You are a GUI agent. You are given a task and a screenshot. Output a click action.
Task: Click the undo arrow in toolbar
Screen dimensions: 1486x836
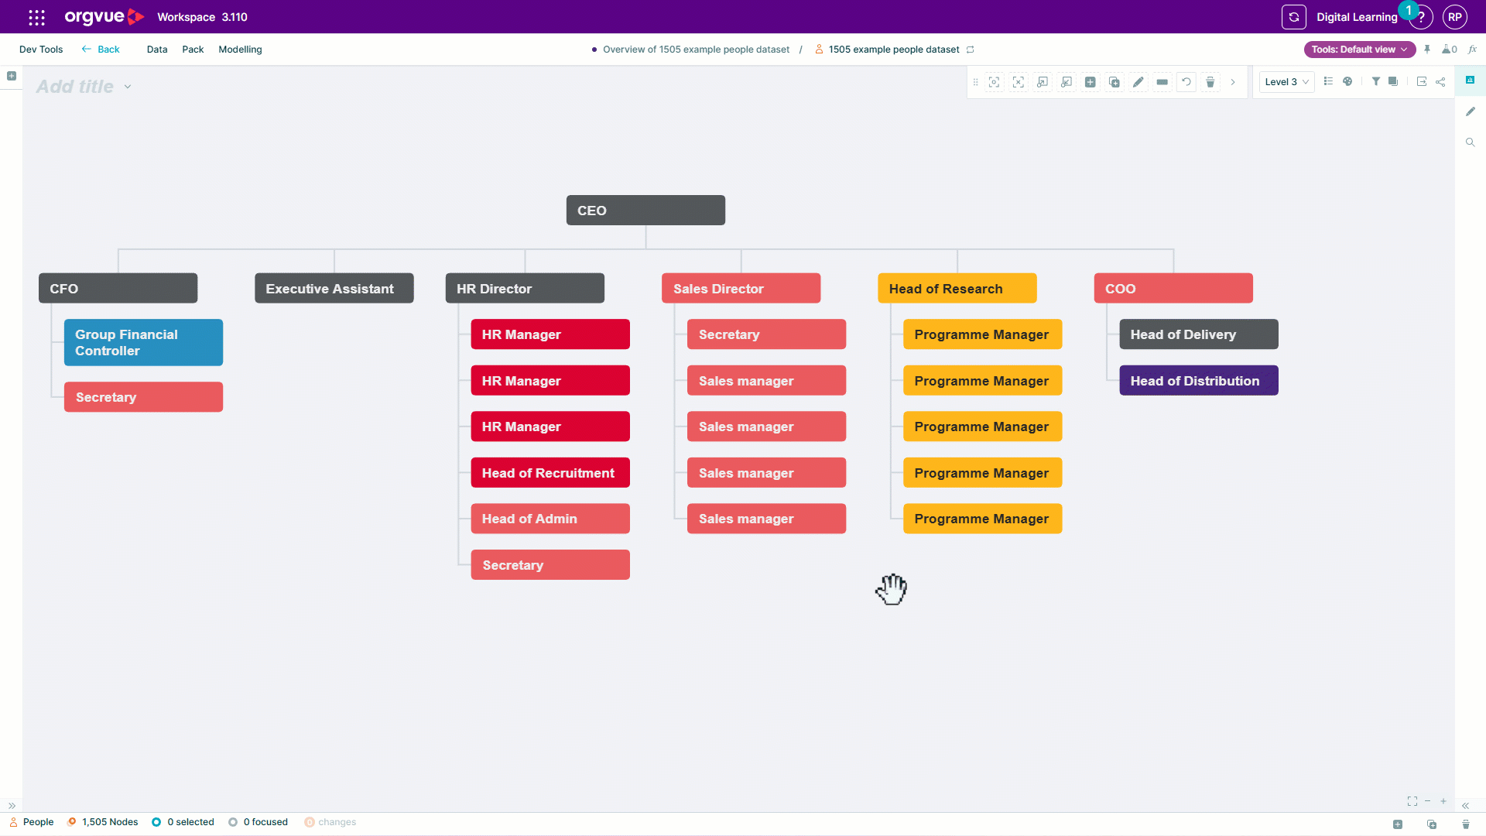(x=1186, y=82)
